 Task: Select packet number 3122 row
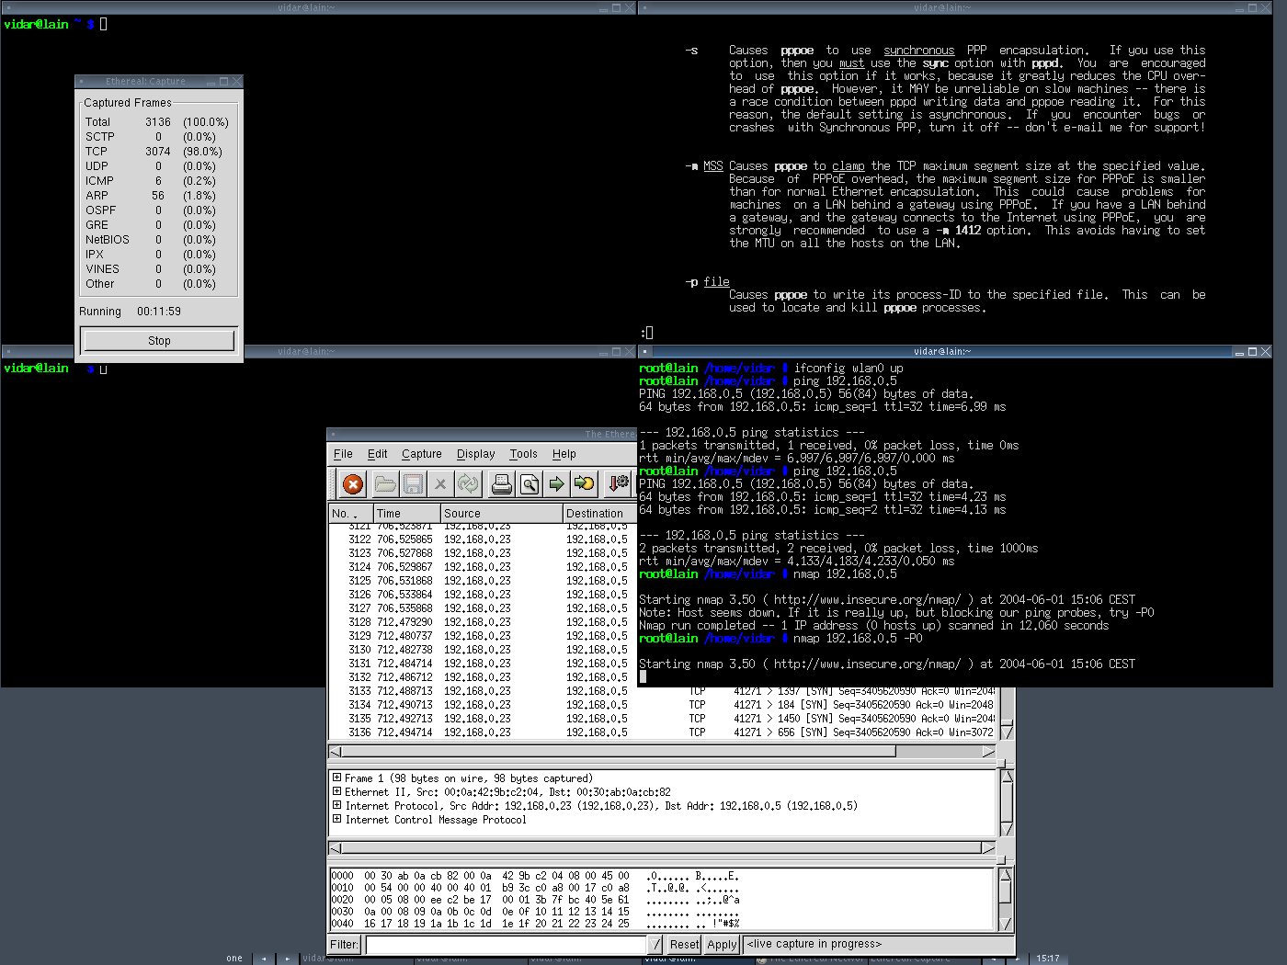483,539
